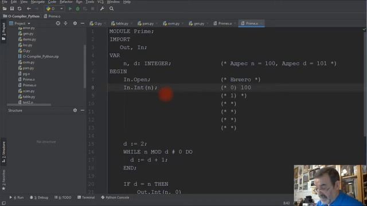Open the run configuration 'O' dropdown
Viewport: 367px width, 206px height.
point(54,9)
